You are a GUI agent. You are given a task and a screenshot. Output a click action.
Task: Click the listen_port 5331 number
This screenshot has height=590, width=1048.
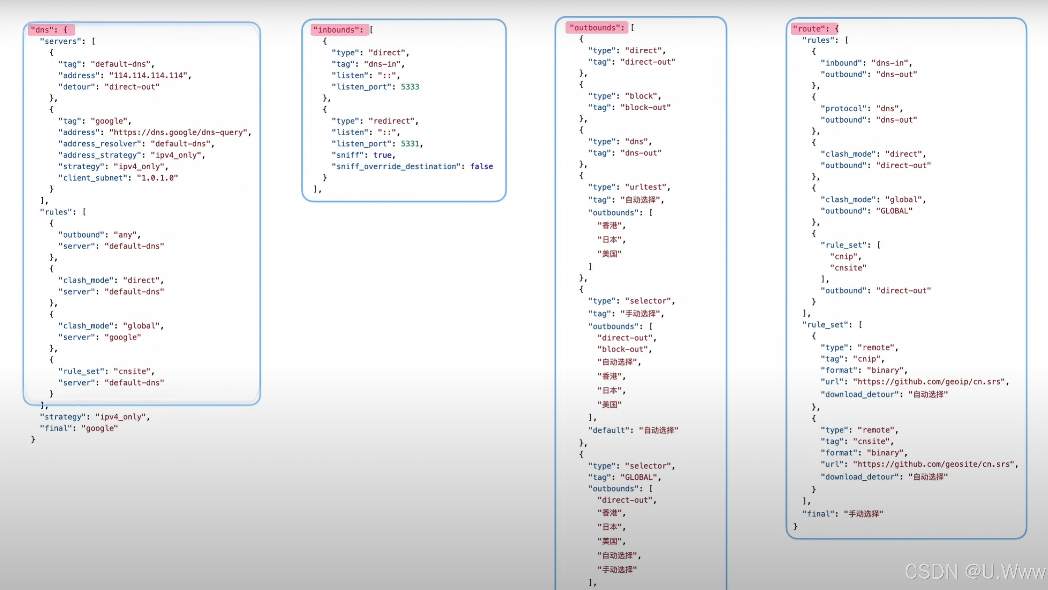tap(409, 144)
